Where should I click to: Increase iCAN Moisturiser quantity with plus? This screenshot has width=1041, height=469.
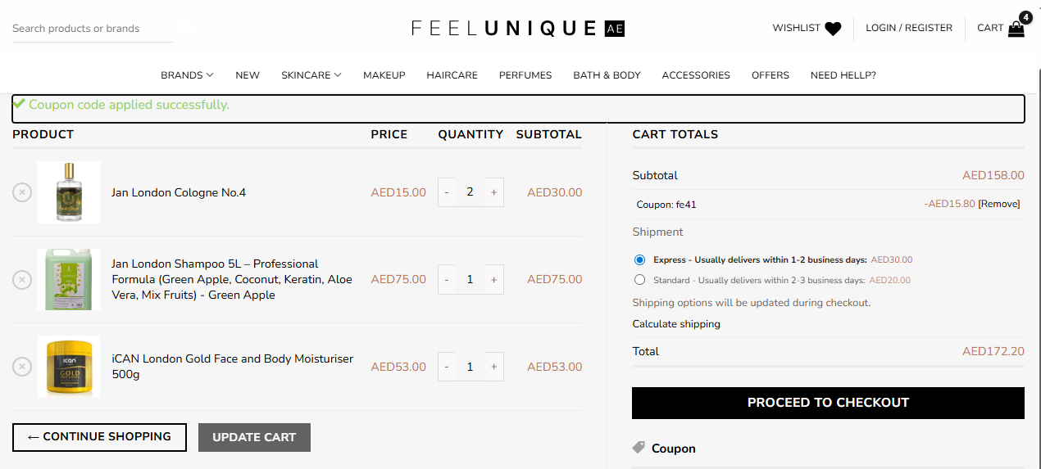493,367
